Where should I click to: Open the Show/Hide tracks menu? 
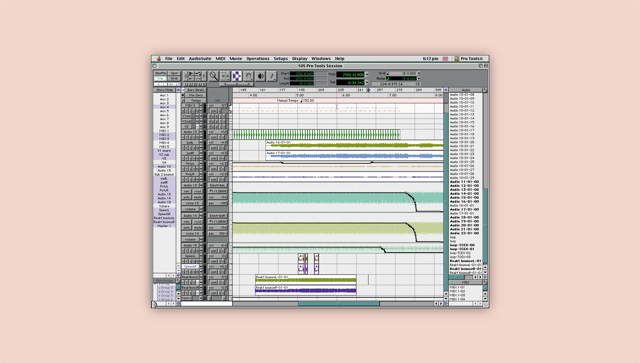point(164,90)
